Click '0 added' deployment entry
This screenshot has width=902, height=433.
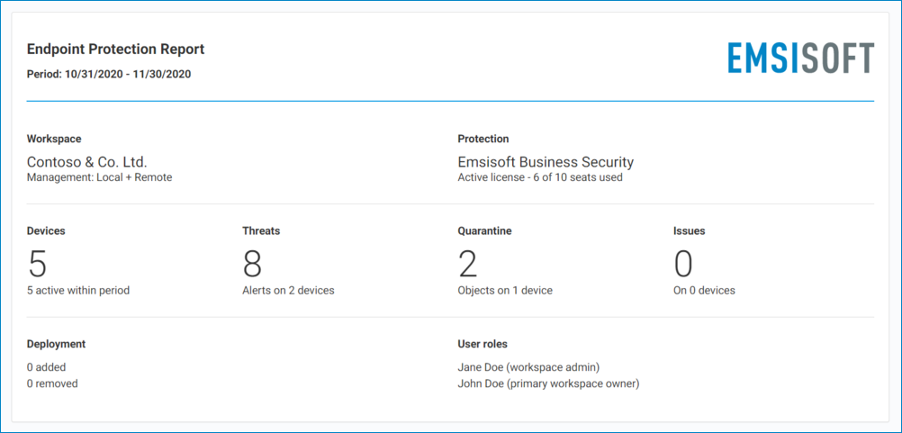tap(47, 367)
